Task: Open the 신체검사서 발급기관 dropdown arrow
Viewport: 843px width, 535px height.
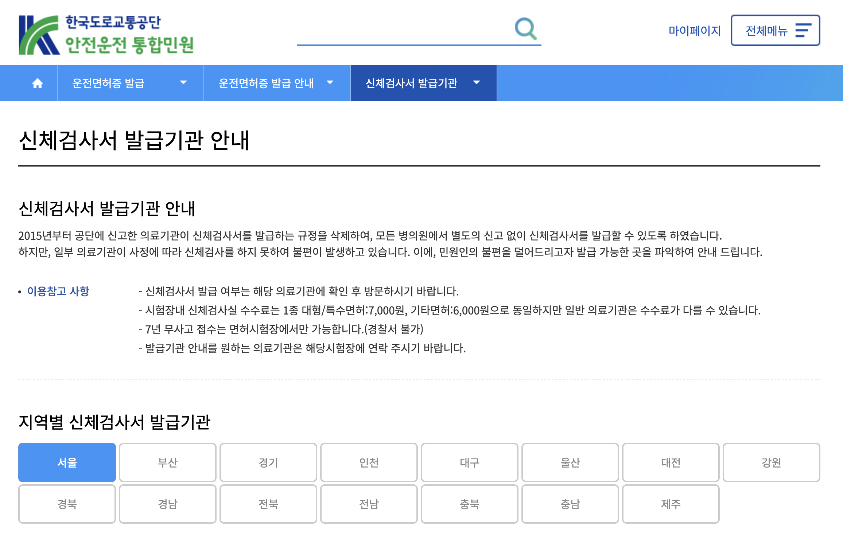Action: tap(476, 83)
